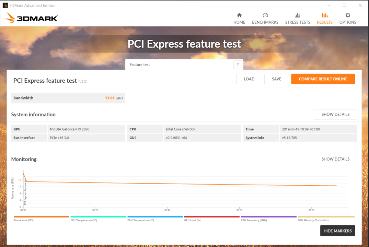Click the 3DMark title bar app icon

(5, 5)
